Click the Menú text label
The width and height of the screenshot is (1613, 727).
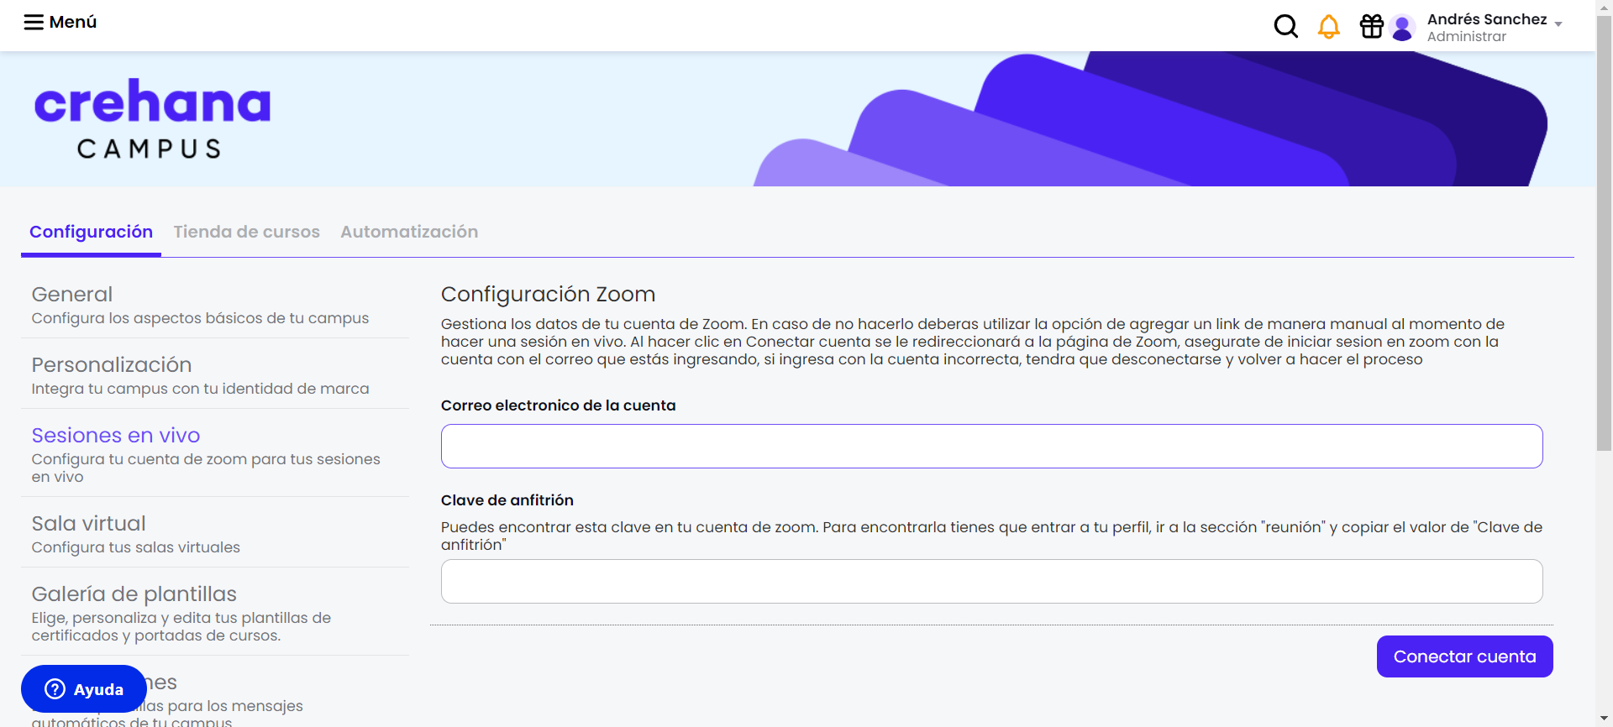pyautogui.click(x=73, y=22)
